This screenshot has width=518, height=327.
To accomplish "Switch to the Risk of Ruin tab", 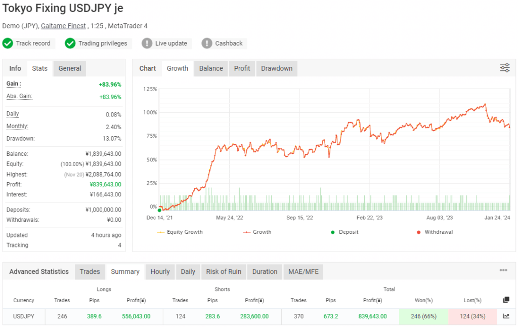I will pos(224,272).
